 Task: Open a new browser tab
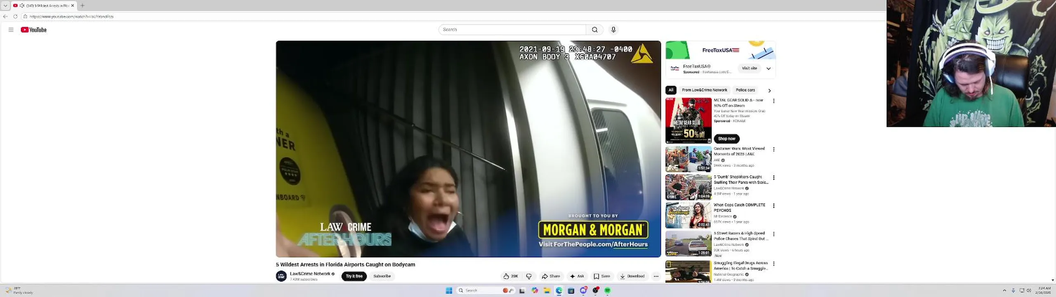82,5
